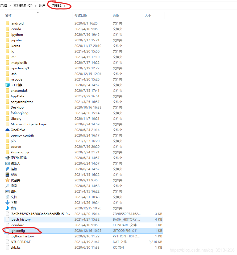The image size is (237, 255).
Task: Click the CONDARC 文件 type cell
Action: [x=124, y=225]
